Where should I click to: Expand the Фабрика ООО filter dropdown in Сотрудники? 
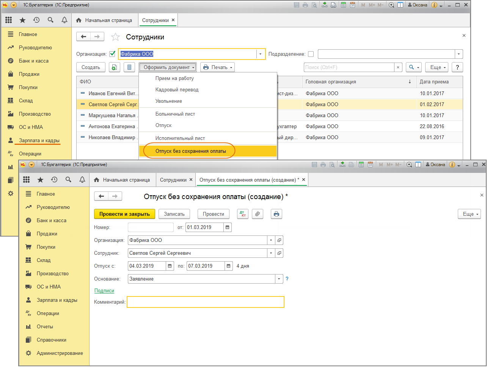click(x=260, y=54)
